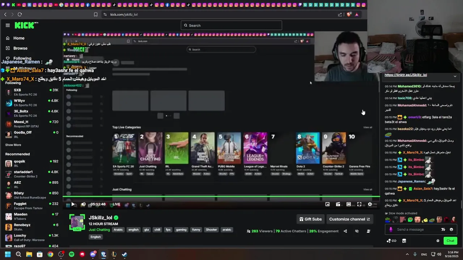Expand the pinned linktr.ee message chevron
463x260 pixels.
455,76
